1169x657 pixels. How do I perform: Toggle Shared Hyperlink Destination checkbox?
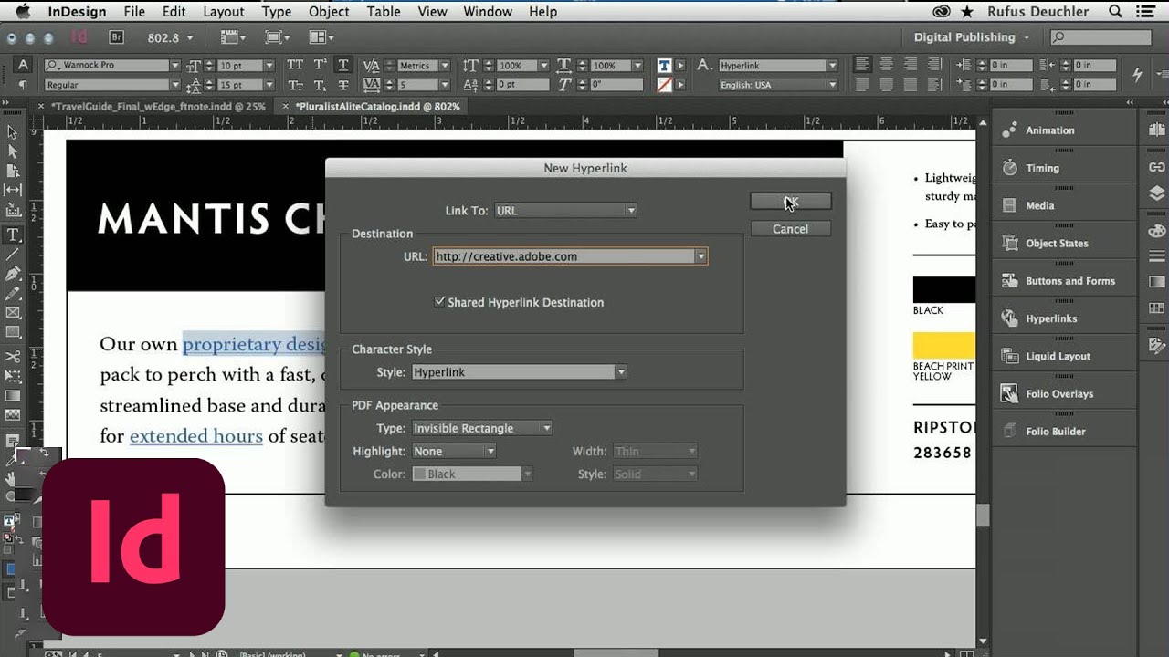click(x=439, y=301)
